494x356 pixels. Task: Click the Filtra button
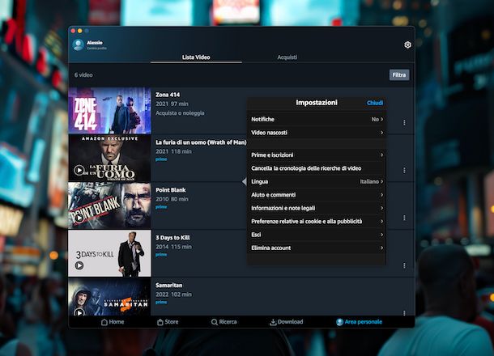pos(399,74)
